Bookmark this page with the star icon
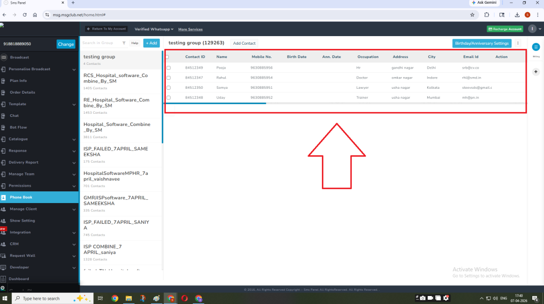The image size is (544, 304). (x=472, y=14)
